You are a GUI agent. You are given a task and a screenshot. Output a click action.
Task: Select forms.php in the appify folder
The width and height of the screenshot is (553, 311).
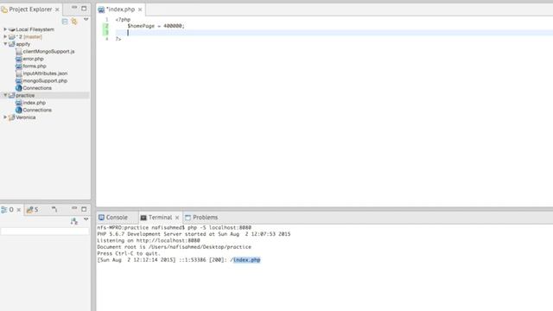(x=35, y=66)
